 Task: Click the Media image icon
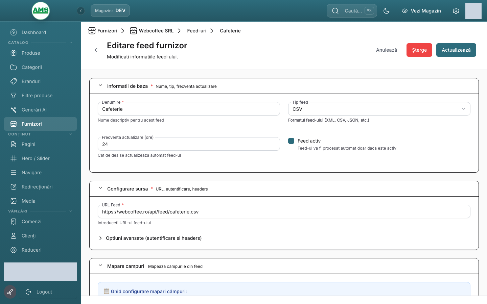click(x=14, y=201)
